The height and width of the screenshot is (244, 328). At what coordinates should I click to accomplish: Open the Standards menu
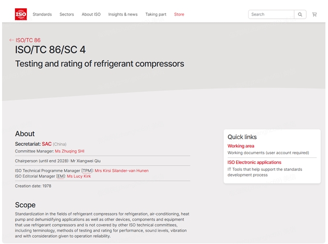42,15
